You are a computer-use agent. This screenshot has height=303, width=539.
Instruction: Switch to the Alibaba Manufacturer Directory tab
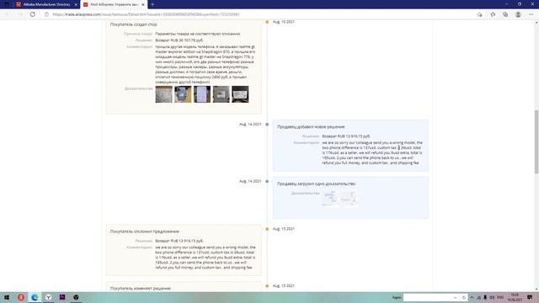coord(46,4)
